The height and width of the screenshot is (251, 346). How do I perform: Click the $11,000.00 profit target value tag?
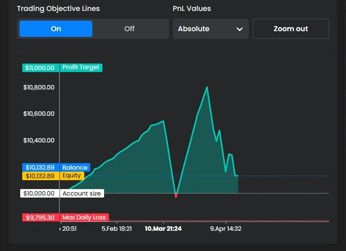40,68
